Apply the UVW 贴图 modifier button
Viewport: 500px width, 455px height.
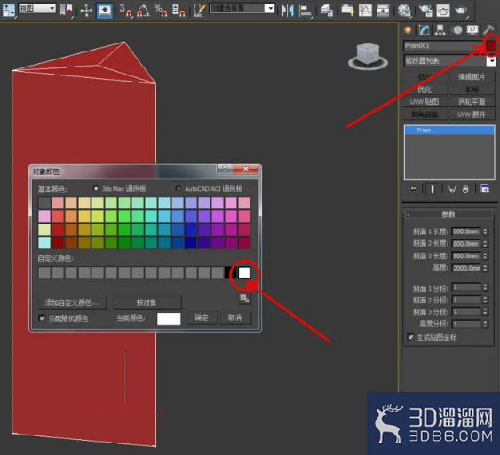pos(425,102)
